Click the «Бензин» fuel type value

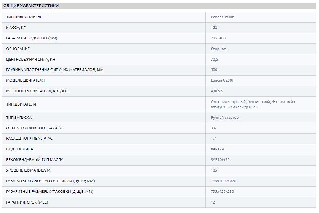tap(217, 149)
